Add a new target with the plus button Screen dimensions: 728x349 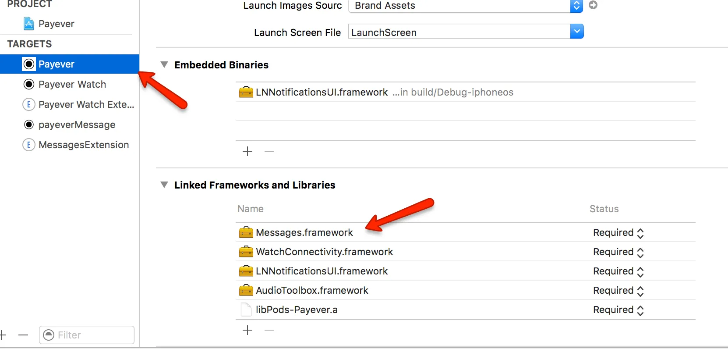click(x=3, y=335)
